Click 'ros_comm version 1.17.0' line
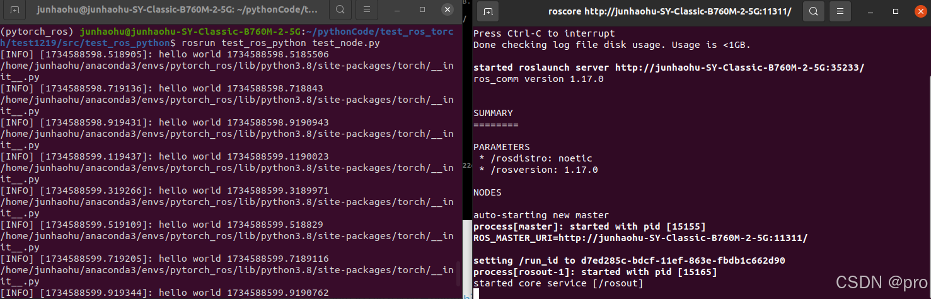The height and width of the screenshot is (299, 931). pyautogui.click(x=538, y=79)
